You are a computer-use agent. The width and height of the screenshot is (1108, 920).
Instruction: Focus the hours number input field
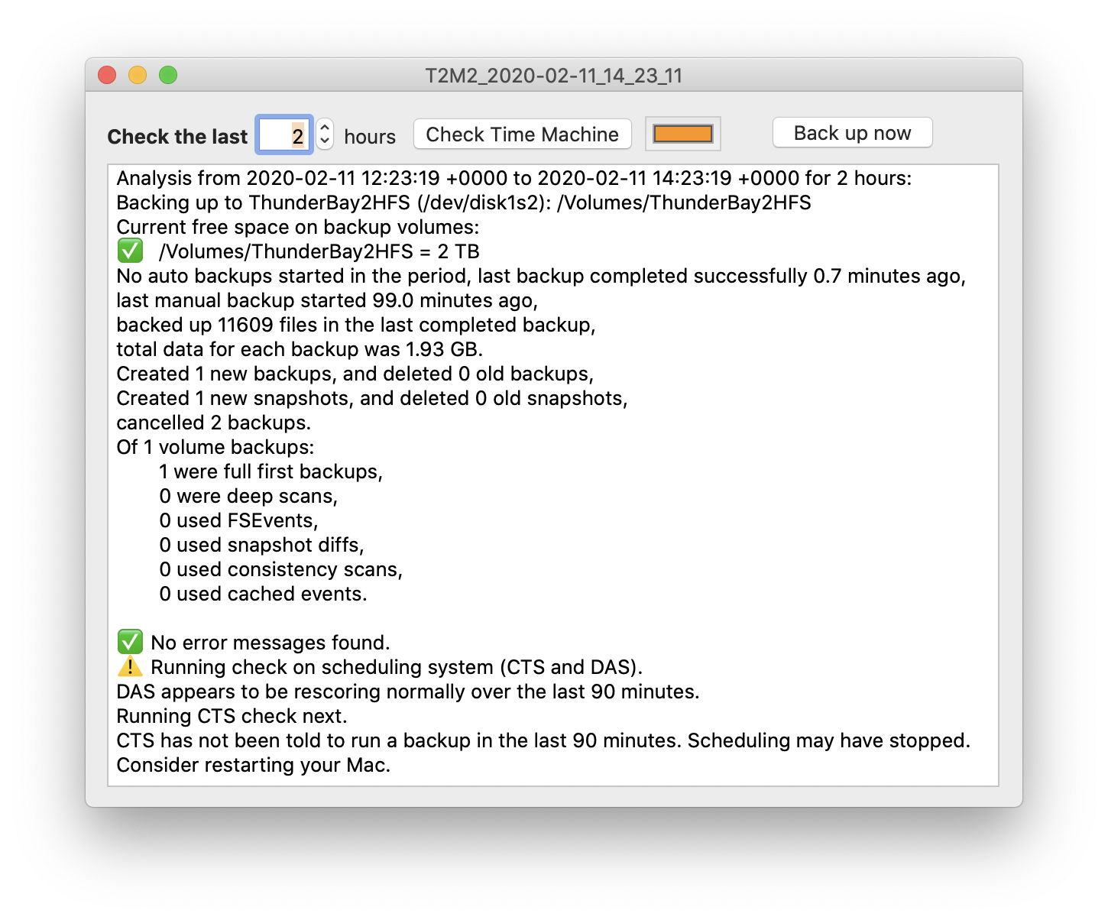[x=283, y=135]
